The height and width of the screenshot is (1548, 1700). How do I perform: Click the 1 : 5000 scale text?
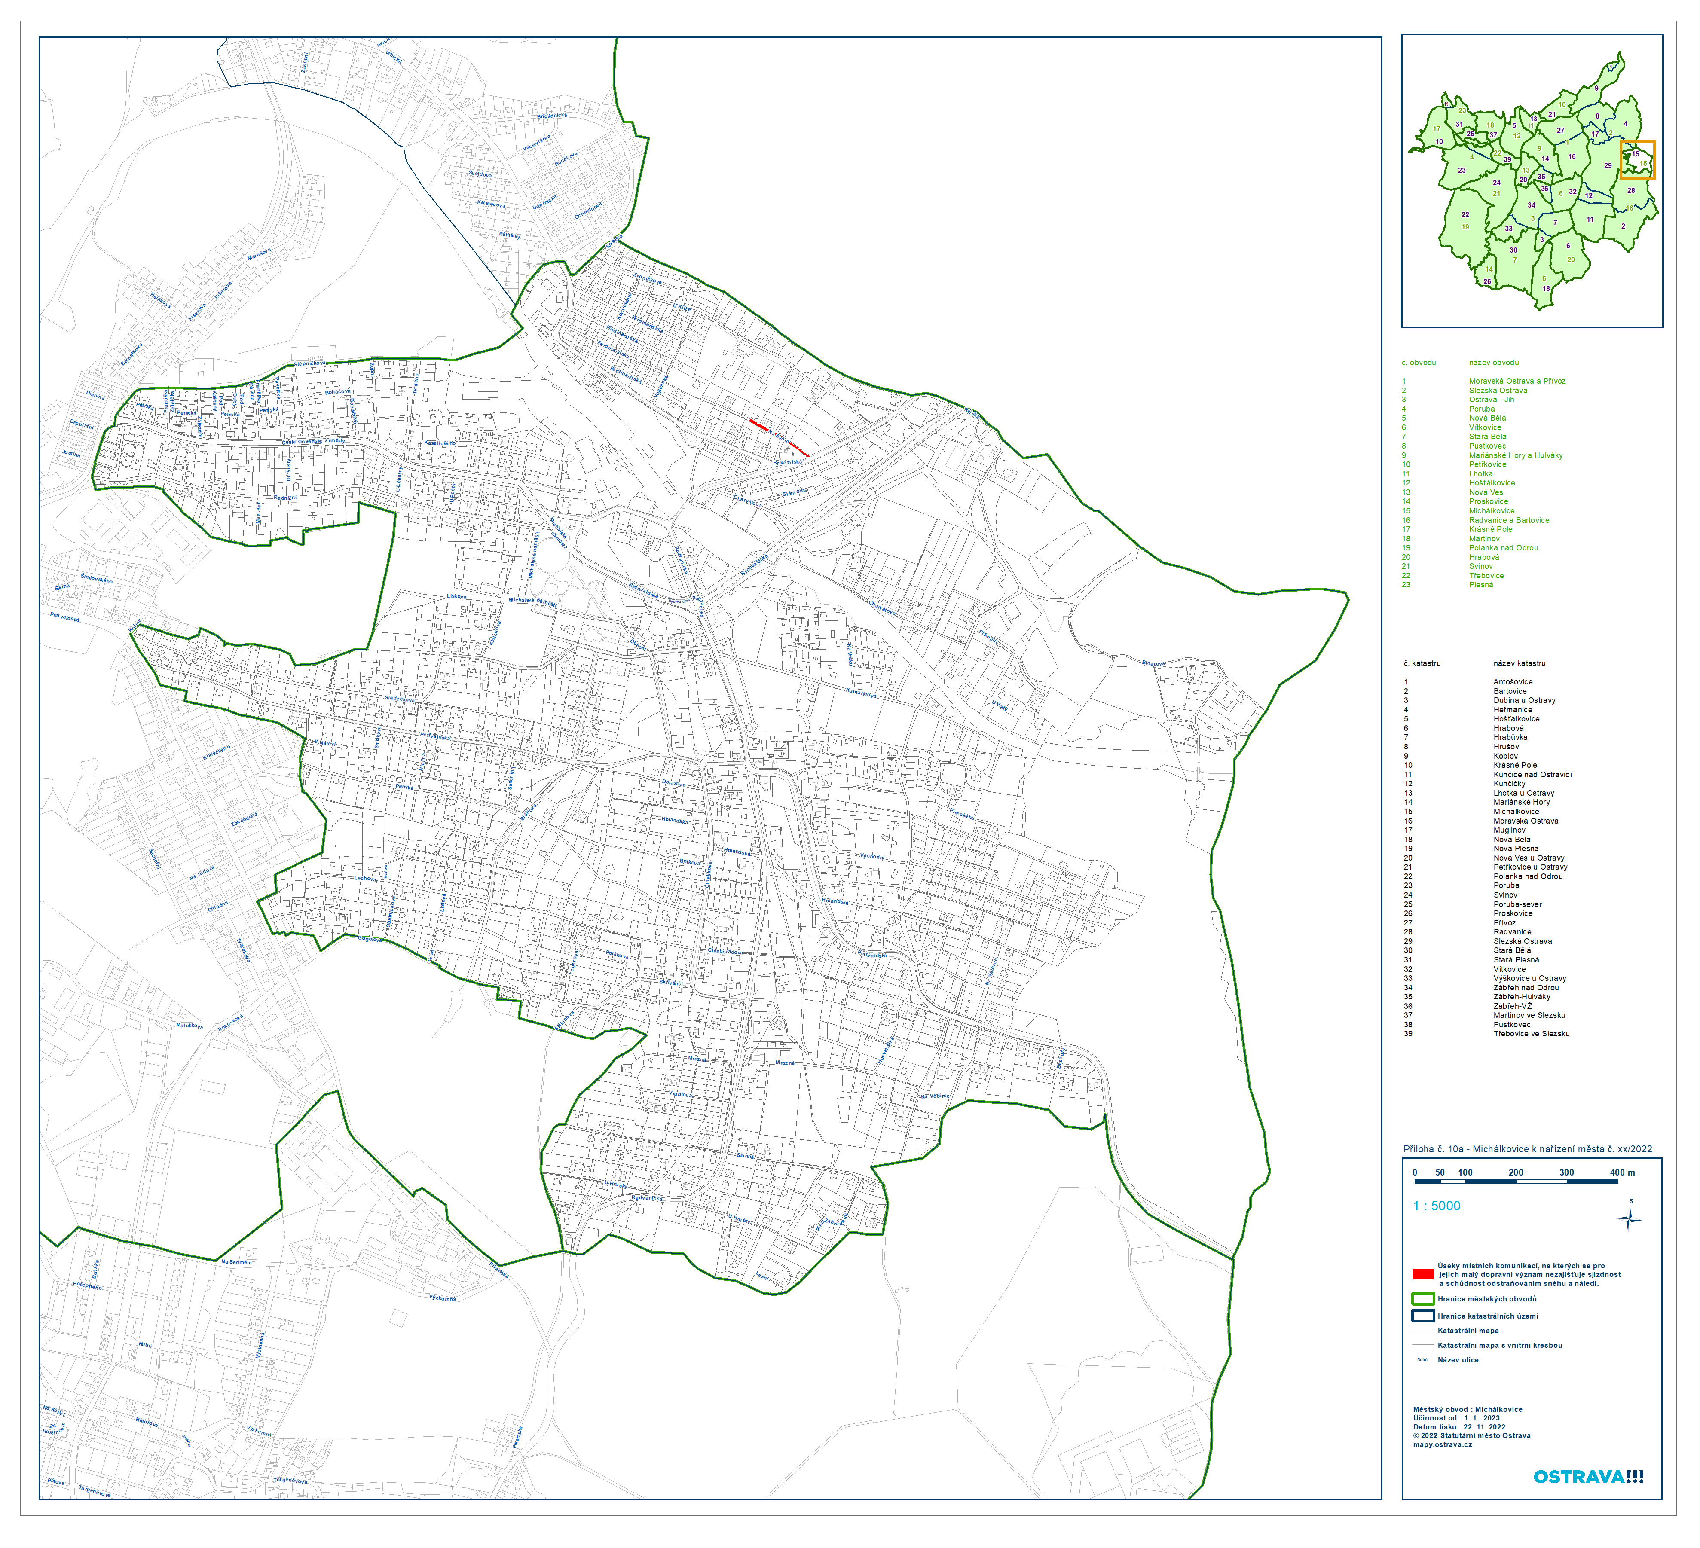click(1436, 1206)
